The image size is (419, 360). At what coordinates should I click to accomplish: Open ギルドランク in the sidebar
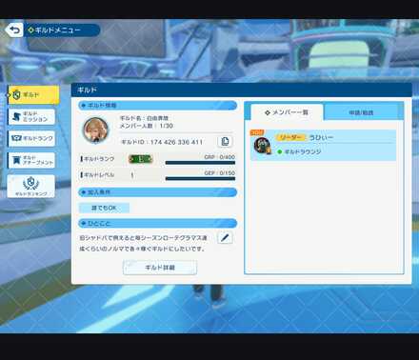(x=31, y=138)
